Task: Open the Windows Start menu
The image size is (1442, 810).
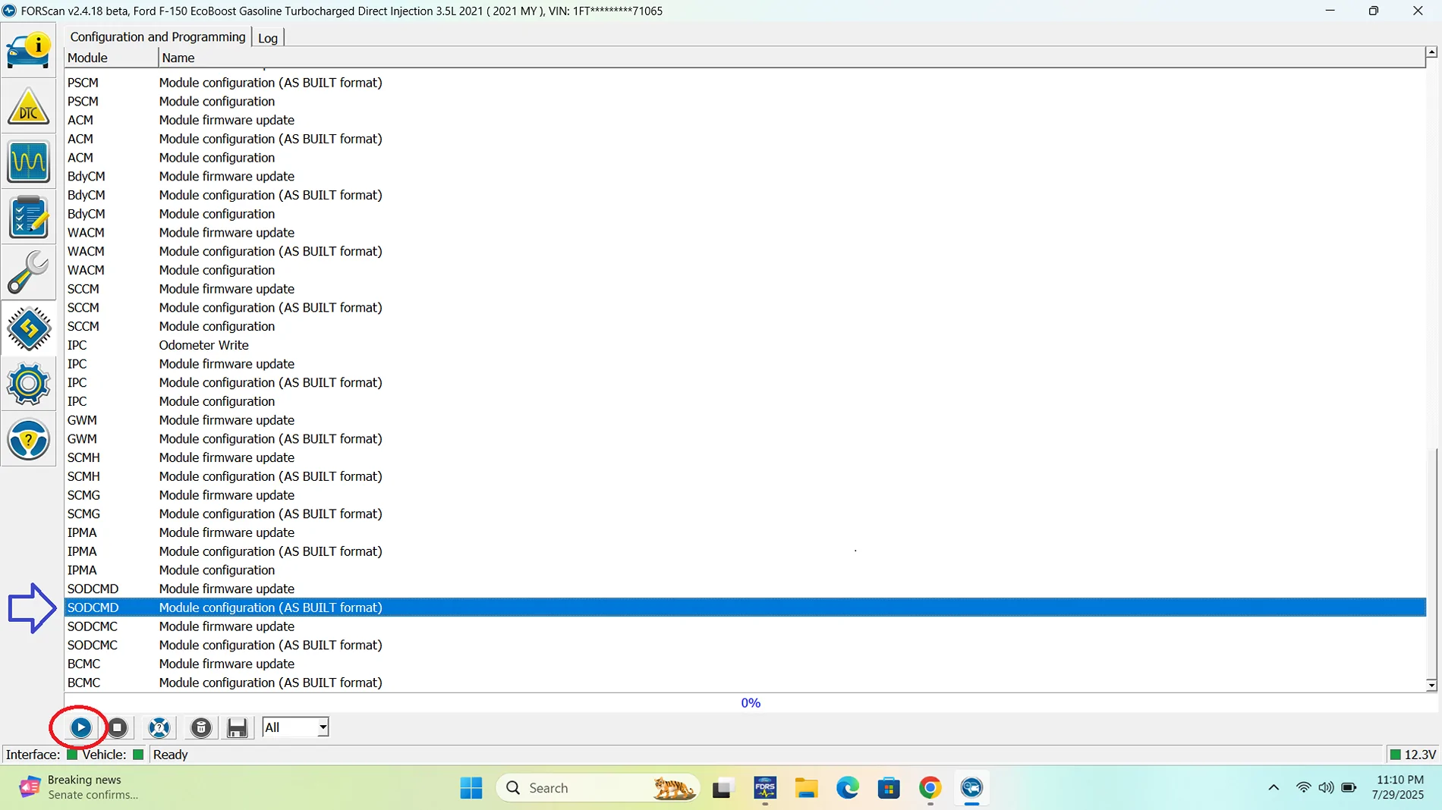Action: click(x=471, y=788)
